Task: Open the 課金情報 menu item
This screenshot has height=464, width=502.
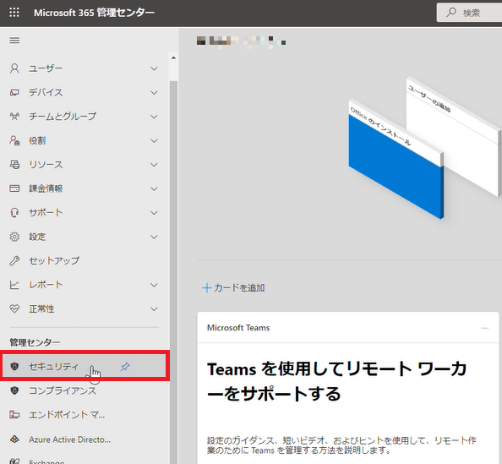Action: coord(85,188)
